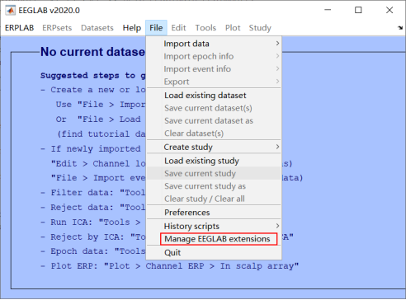
Task: Open the ERPLAB menu
Action: [x=19, y=28]
